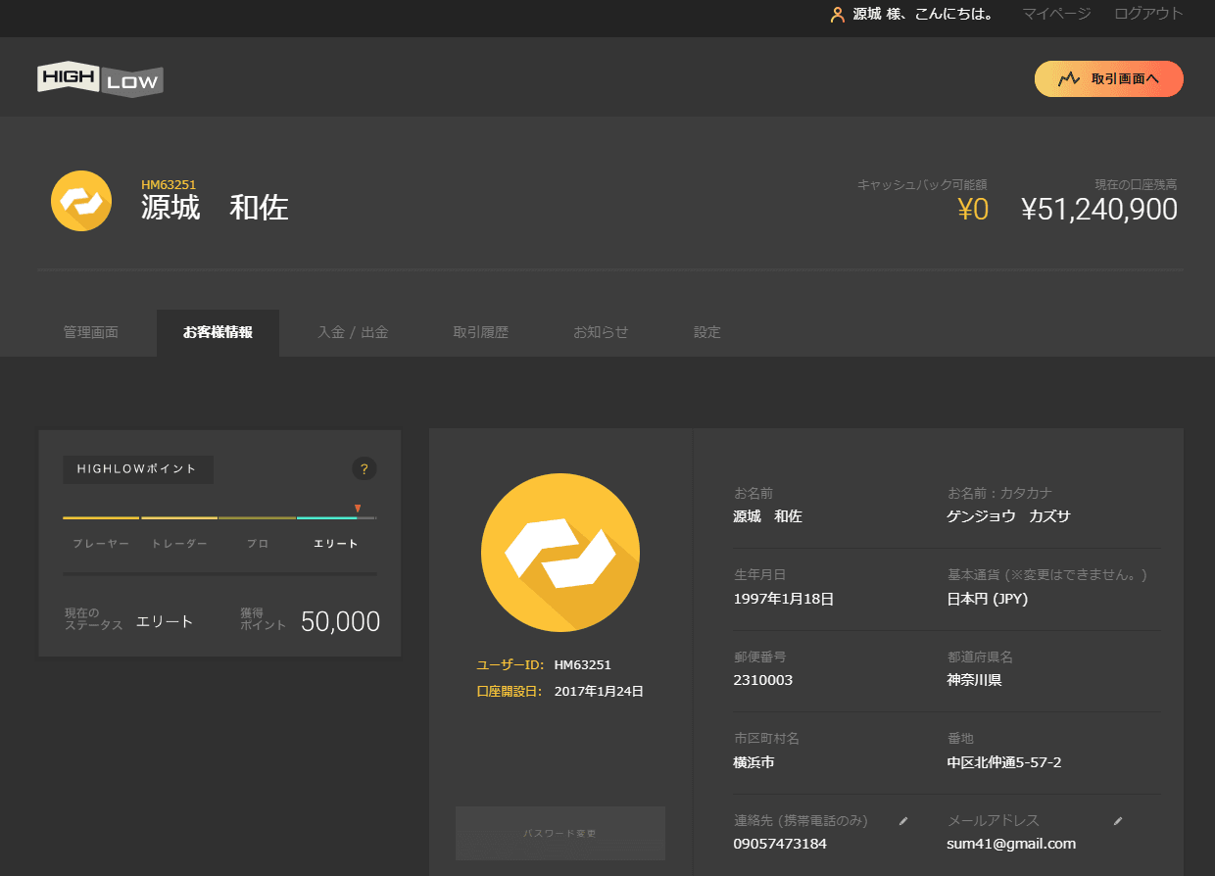Click the ログアウト link
The height and width of the screenshot is (876, 1215).
tap(1148, 14)
